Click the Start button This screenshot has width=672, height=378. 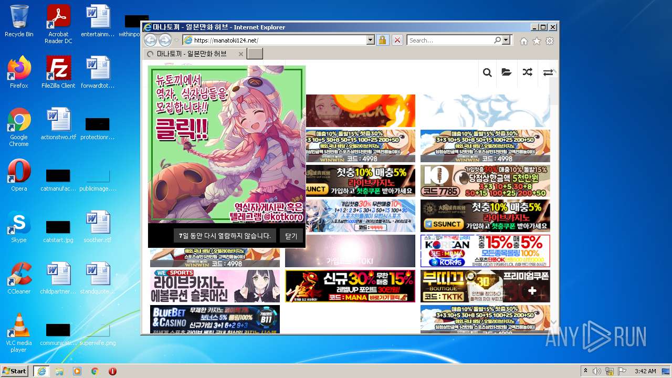14,371
